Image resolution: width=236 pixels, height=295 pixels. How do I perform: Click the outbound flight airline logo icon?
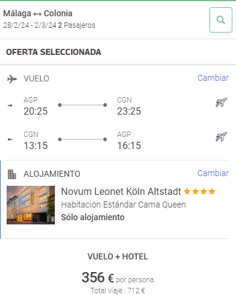[x=222, y=103]
